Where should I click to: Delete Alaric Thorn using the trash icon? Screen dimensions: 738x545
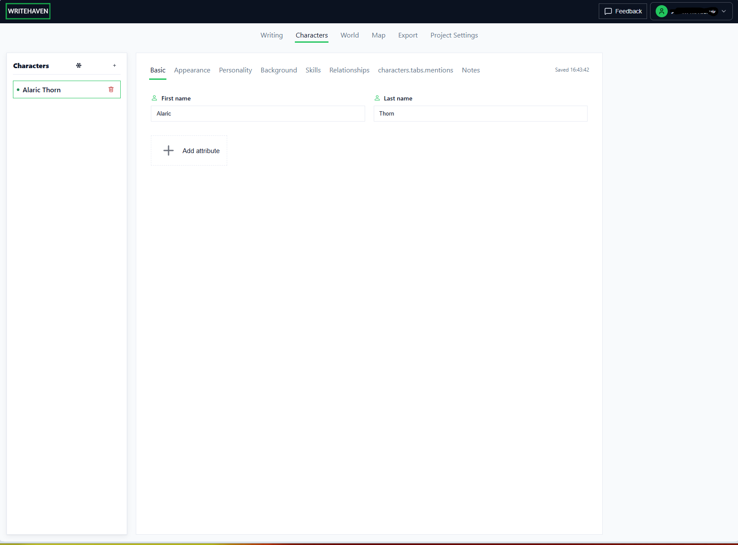pos(111,89)
